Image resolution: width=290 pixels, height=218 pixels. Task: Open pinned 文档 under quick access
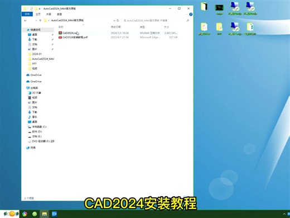coord(35,44)
